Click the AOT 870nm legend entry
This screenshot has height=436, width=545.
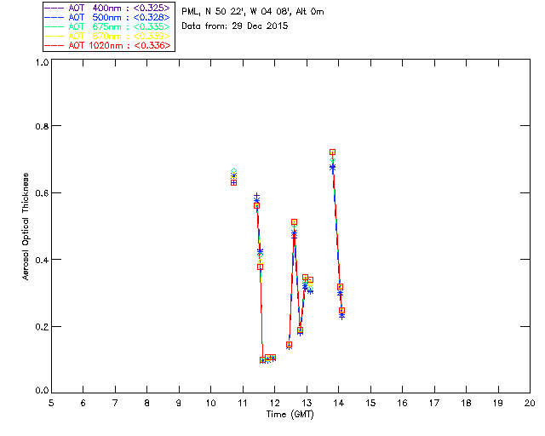click(x=108, y=36)
